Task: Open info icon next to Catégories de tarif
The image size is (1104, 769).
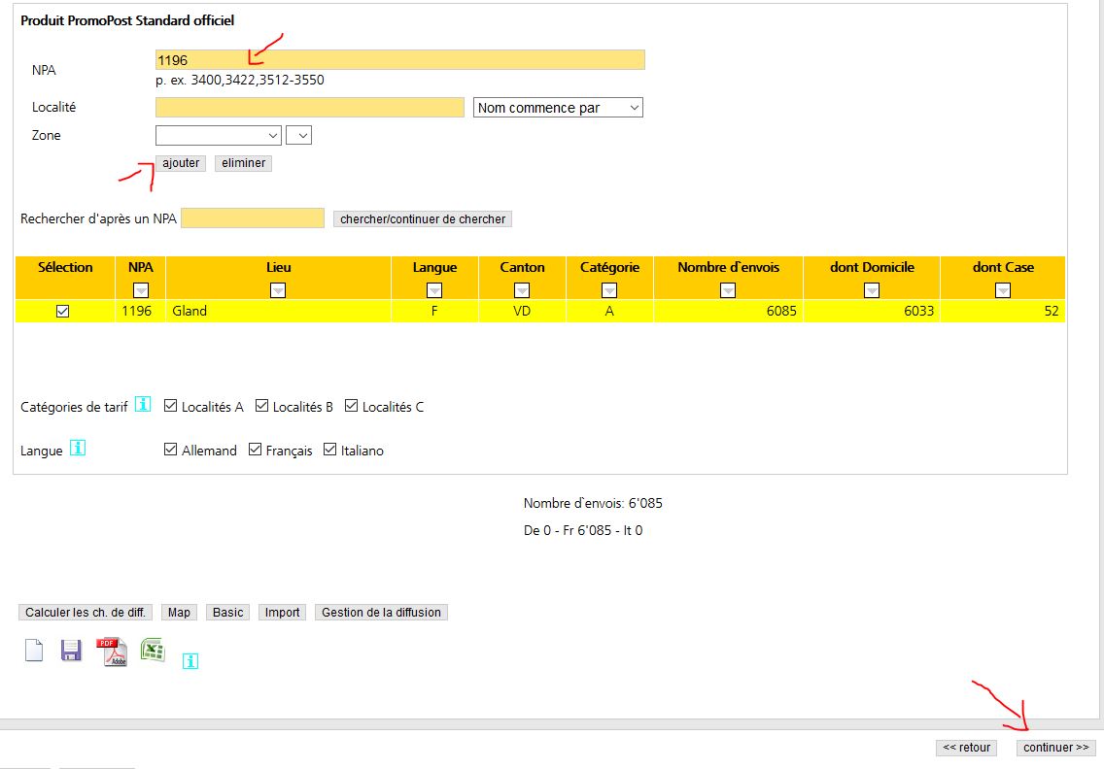Action: pyautogui.click(x=143, y=405)
